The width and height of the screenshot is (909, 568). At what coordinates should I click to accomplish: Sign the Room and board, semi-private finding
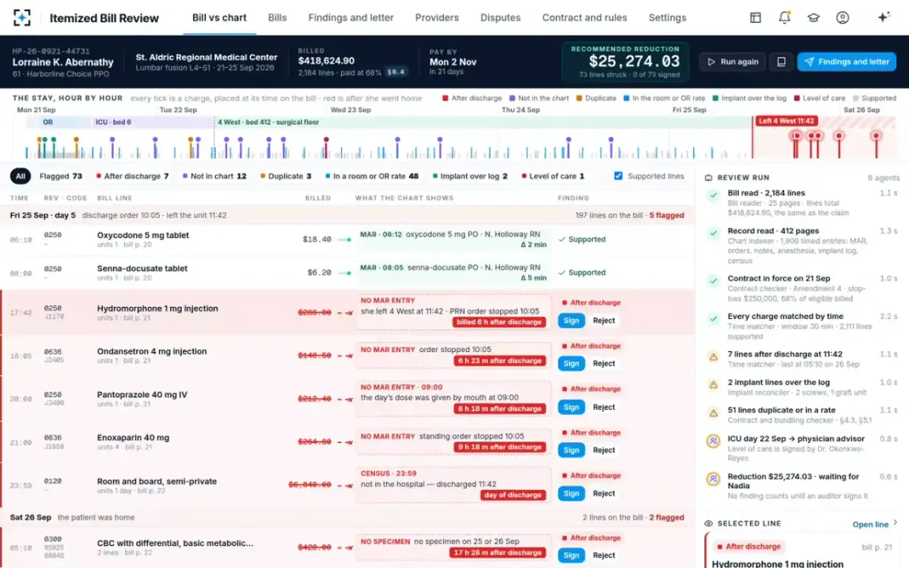click(x=571, y=494)
